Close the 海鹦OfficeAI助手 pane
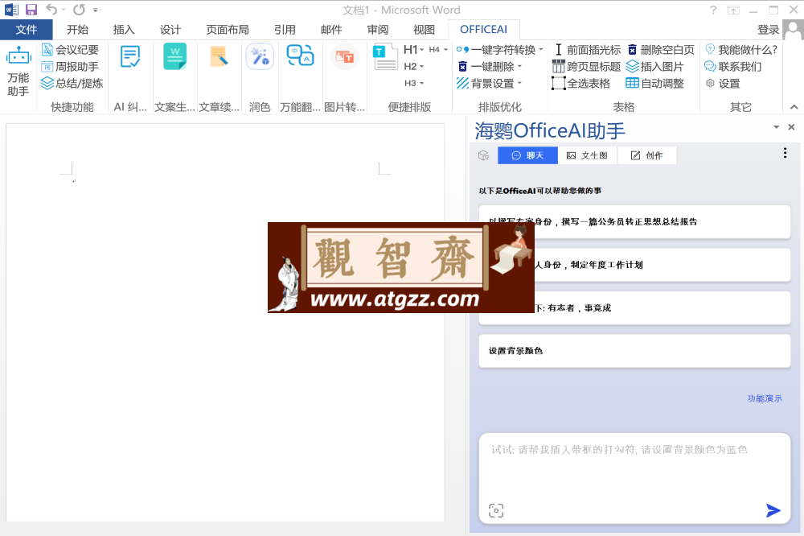 point(791,127)
